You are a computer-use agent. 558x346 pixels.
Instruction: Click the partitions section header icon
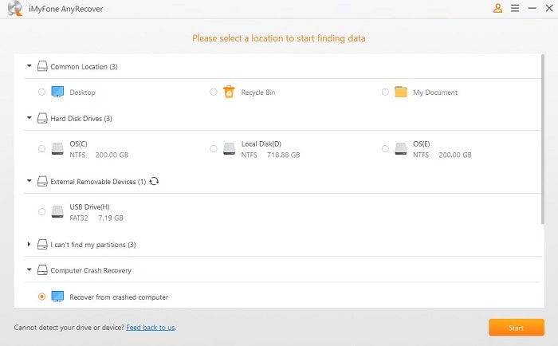(x=42, y=244)
